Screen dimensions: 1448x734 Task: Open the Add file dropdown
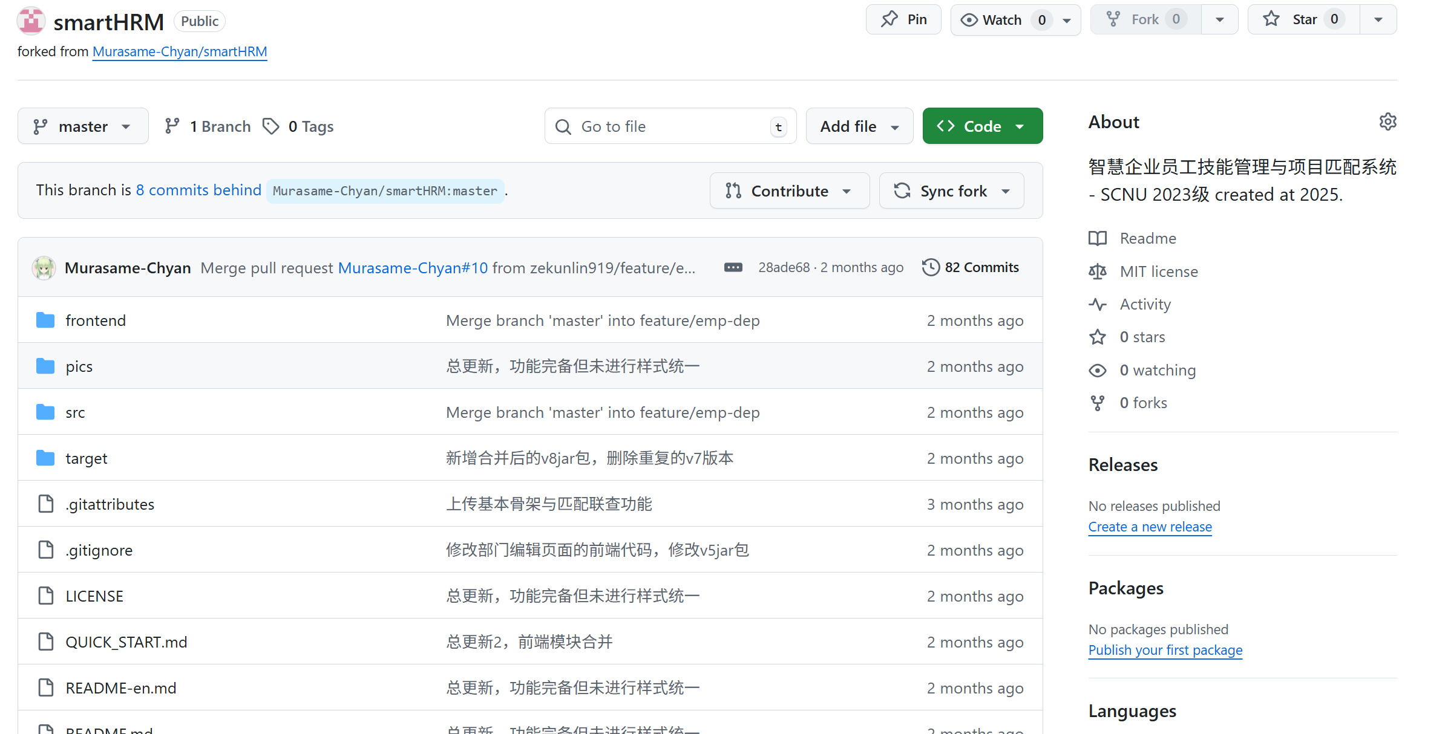click(x=859, y=126)
